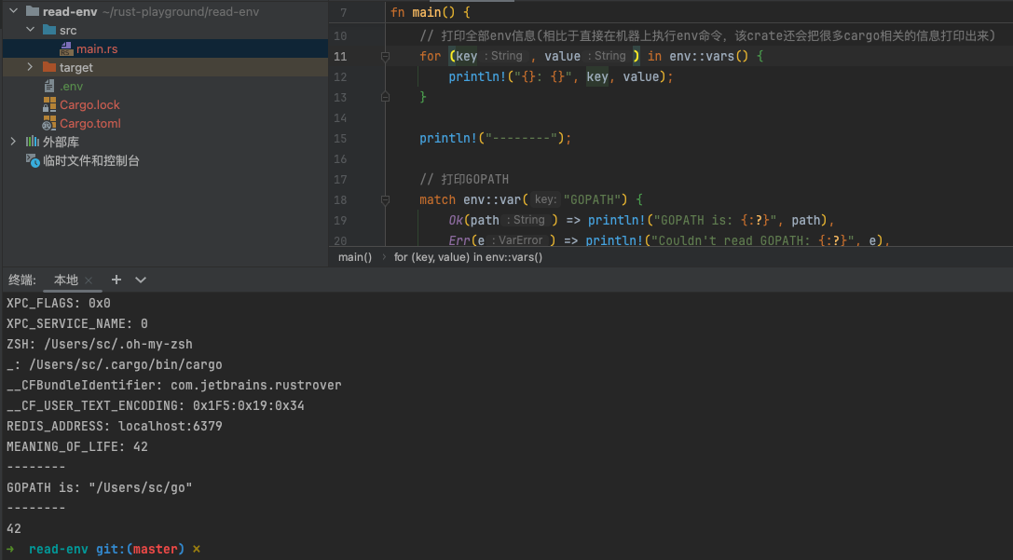Add a new terminal session with plus icon
Viewport: 1013px width, 560px height.
(116, 280)
